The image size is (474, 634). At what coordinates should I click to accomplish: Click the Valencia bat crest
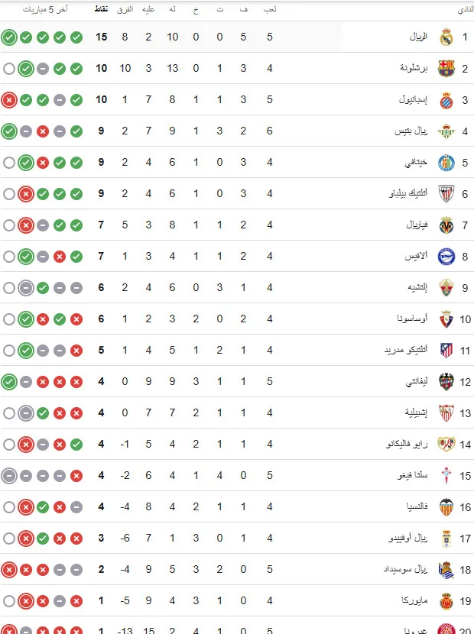click(446, 507)
